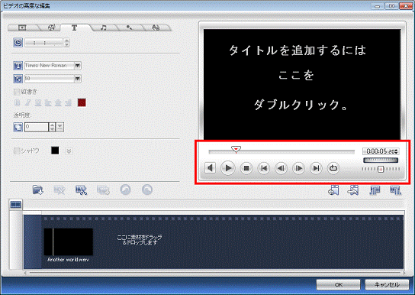Toggle the 縦書き vertical text checkbox
Screen dimensions: 415x295
(x=17, y=92)
